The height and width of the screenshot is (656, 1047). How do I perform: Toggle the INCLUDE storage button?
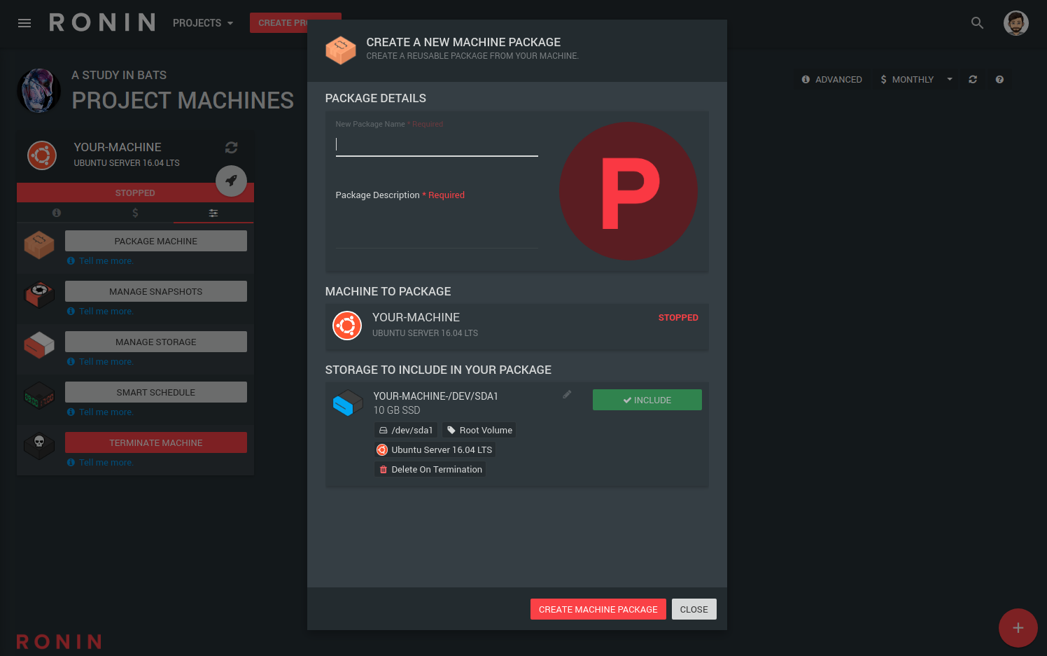click(647, 400)
